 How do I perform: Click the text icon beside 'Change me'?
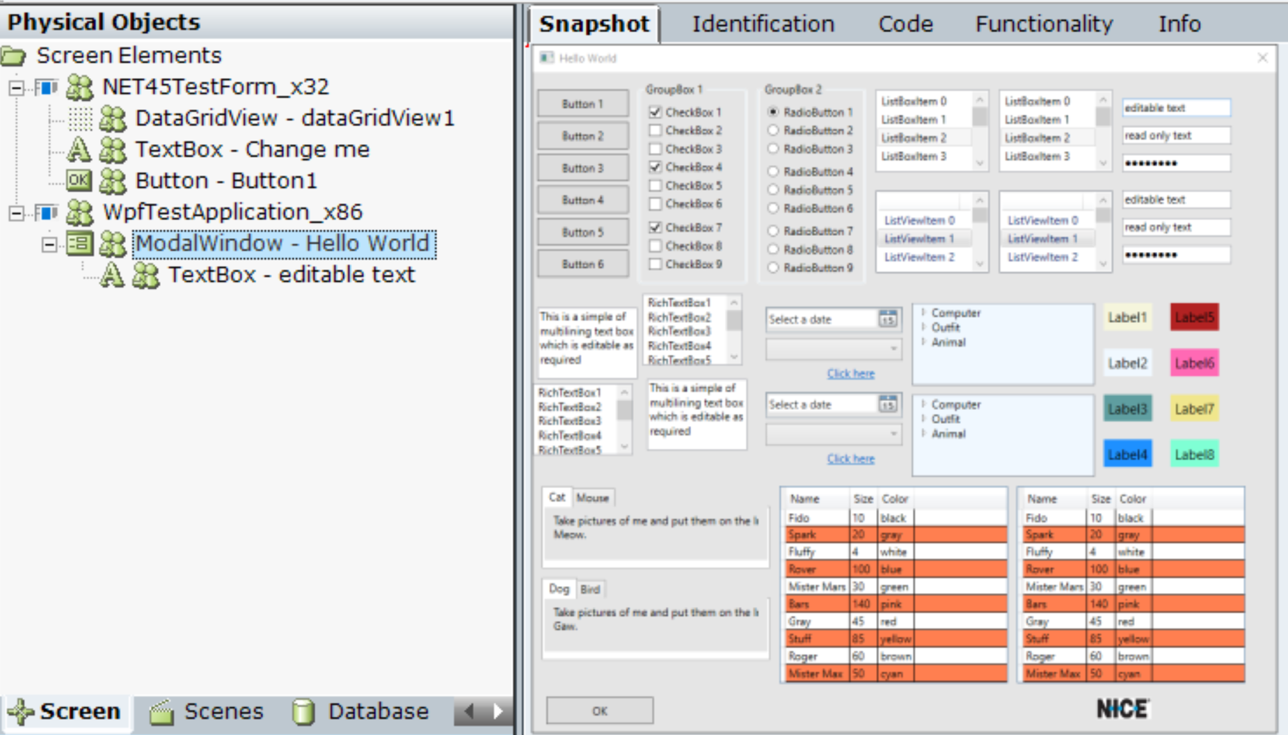coord(78,150)
